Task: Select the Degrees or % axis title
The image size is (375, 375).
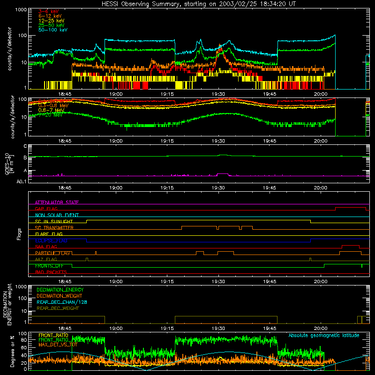Action: coord(12,351)
